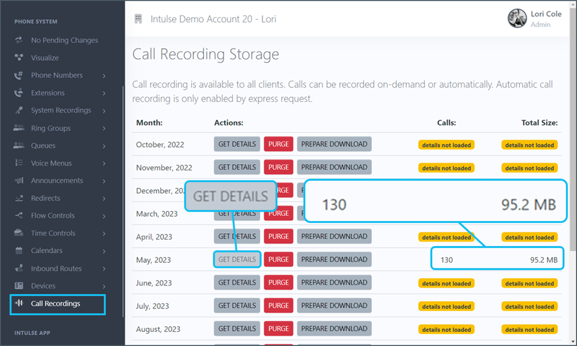The height and width of the screenshot is (346, 577).
Task: Expand the Extensions submenu chevron
Action: (x=104, y=94)
